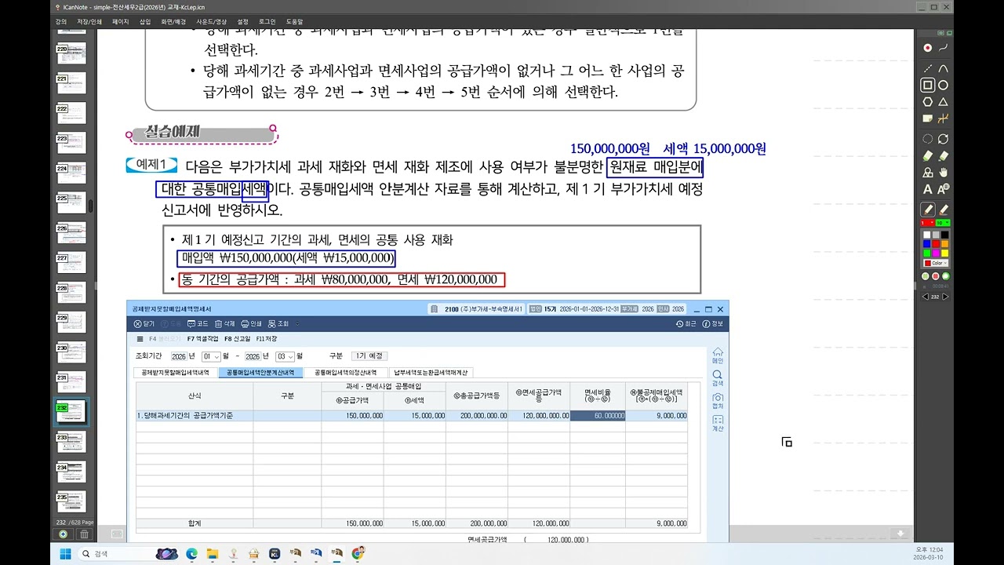This screenshot has height=565, width=1004.
Task: Select the arc curve tool
Action: point(944,68)
